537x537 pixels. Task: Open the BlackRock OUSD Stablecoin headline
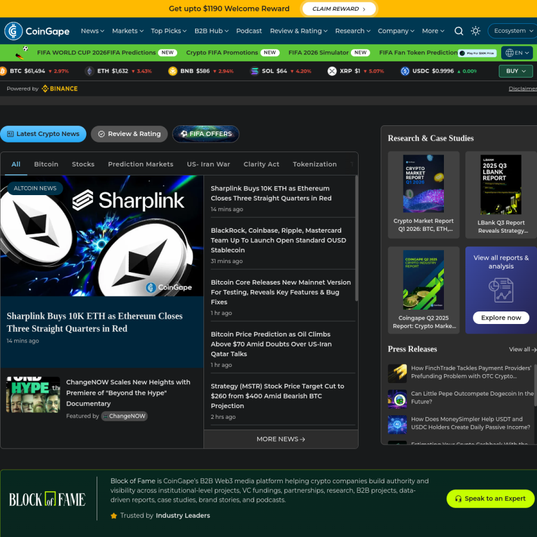[x=279, y=240]
